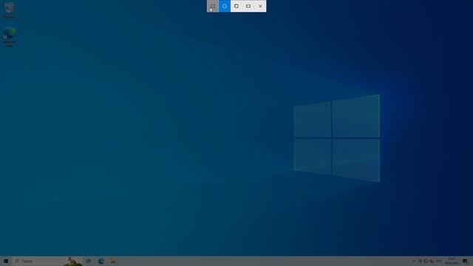This screenshot has height=266, width=473.
Task: Open the notification center icon
Action: (465, 261)
